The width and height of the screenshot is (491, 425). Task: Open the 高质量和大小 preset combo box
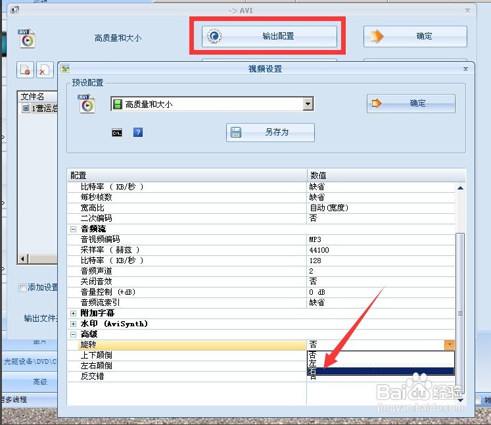[212, 104]
